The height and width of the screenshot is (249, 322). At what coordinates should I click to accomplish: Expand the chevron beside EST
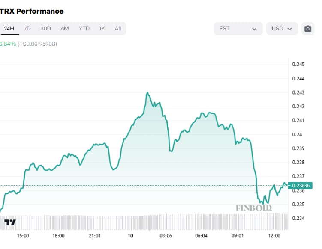coord(255,29)
